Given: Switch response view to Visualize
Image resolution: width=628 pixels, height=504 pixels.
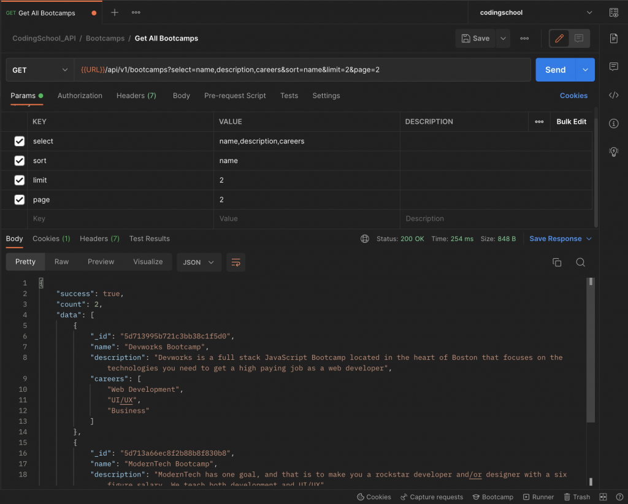Looking at the screenshot, I should tap(148, 262).
